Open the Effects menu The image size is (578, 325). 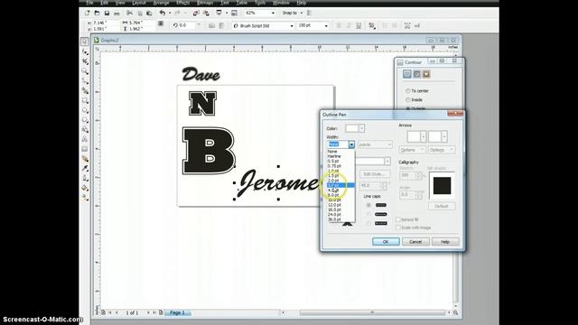pyautogui.click(x=182, y=3)
